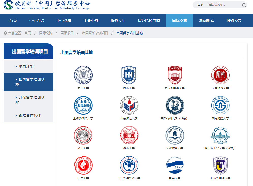This screenshot has height=186, width=253.
Task: Click the 西安外国语大学 caption
Action: [x=175, y=88]
